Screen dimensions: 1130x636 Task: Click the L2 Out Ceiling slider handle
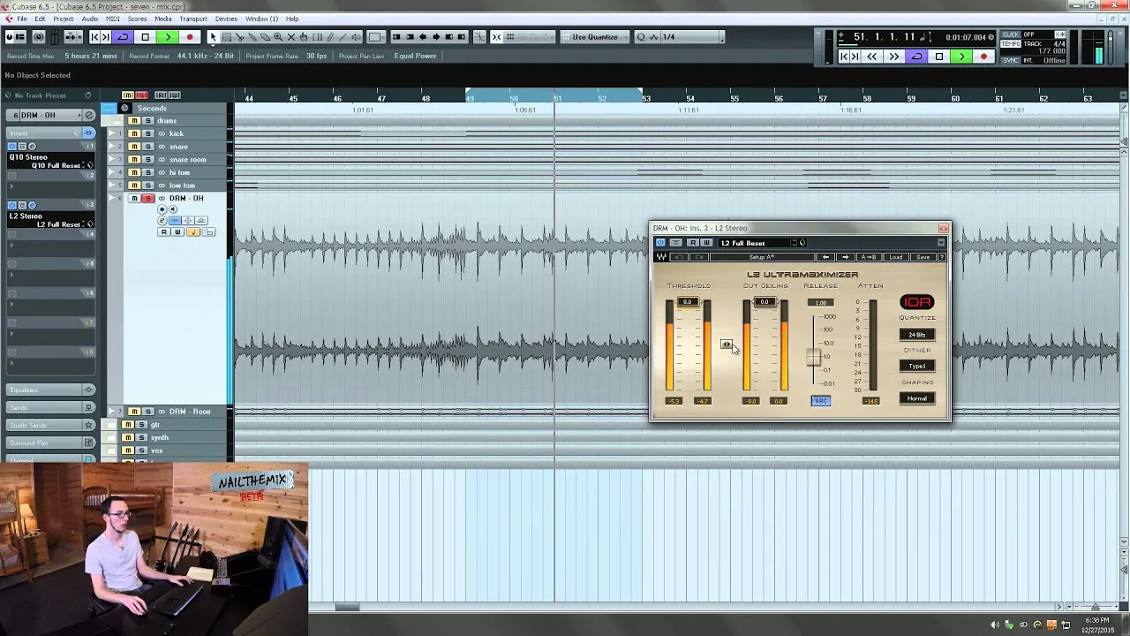pos(765,303)
